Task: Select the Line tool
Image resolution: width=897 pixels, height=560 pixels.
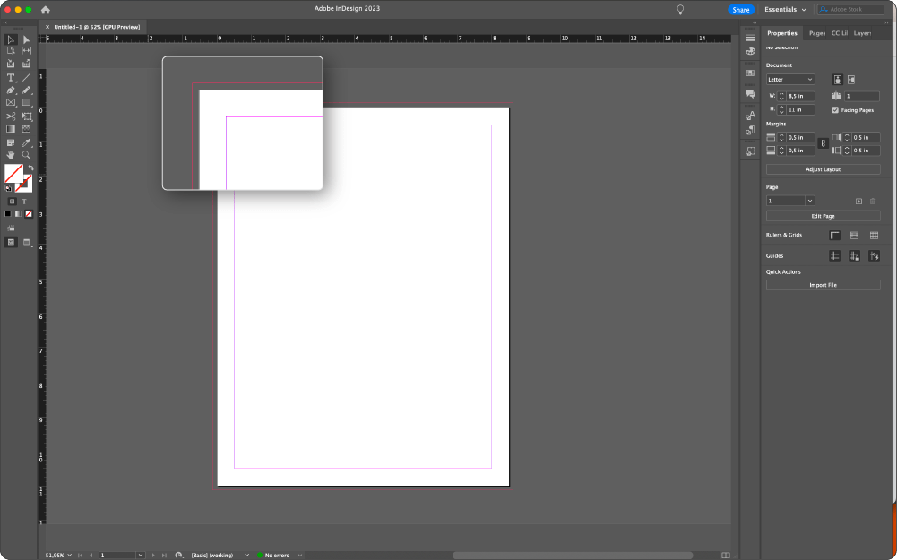Action: [26, 77]
